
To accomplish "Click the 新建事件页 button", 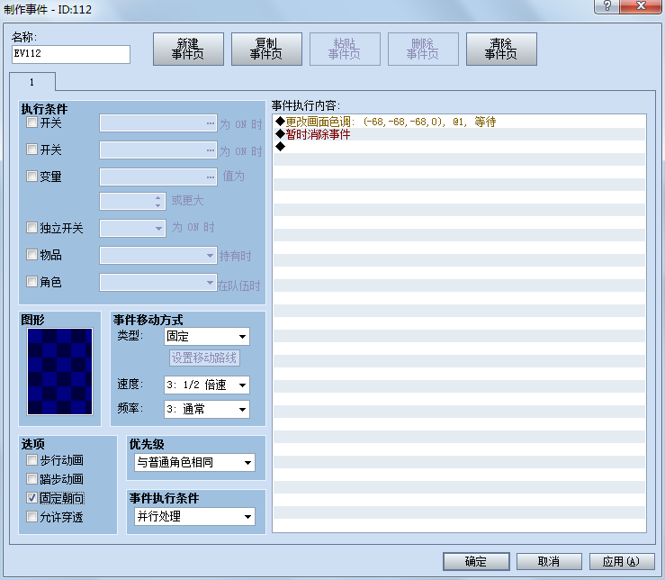I will click(188, 50).
